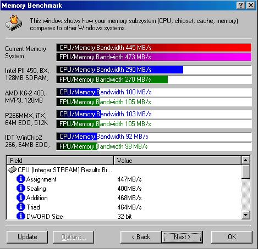The image size is (258, 249).
Task: Click the Scaling info icon
Action: (21, 188)
